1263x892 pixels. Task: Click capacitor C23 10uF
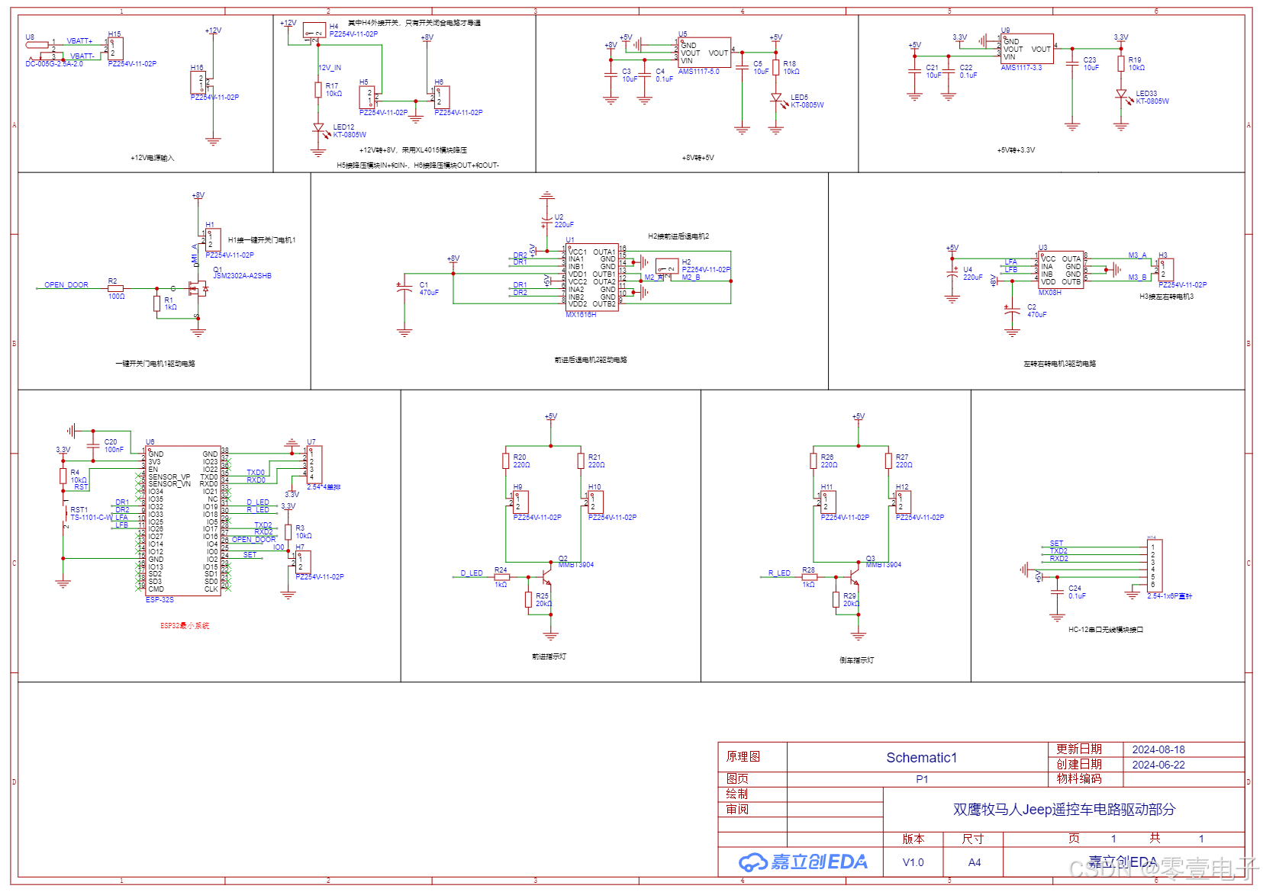(1072, 63)
